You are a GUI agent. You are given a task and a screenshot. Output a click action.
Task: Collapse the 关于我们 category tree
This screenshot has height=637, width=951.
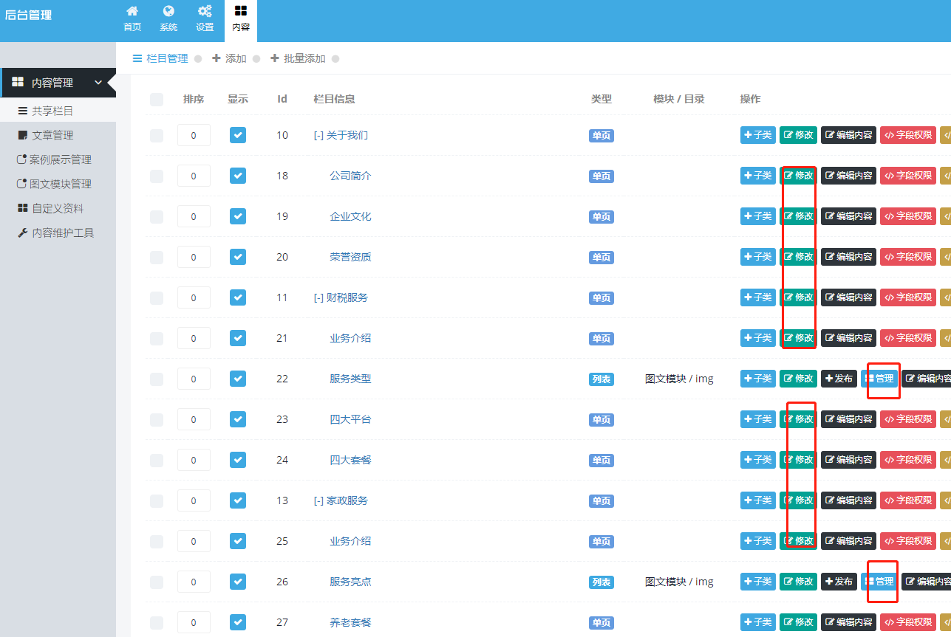point(318,135)
